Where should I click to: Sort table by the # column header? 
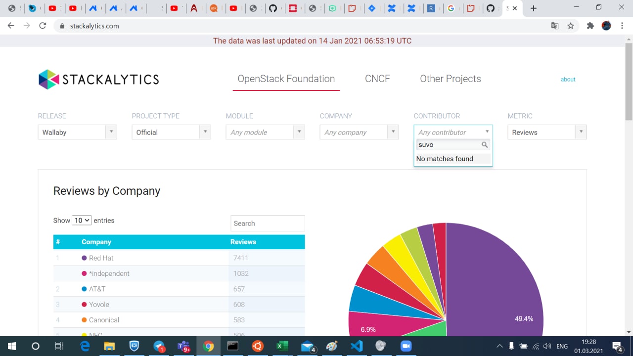tap(58, 242)
